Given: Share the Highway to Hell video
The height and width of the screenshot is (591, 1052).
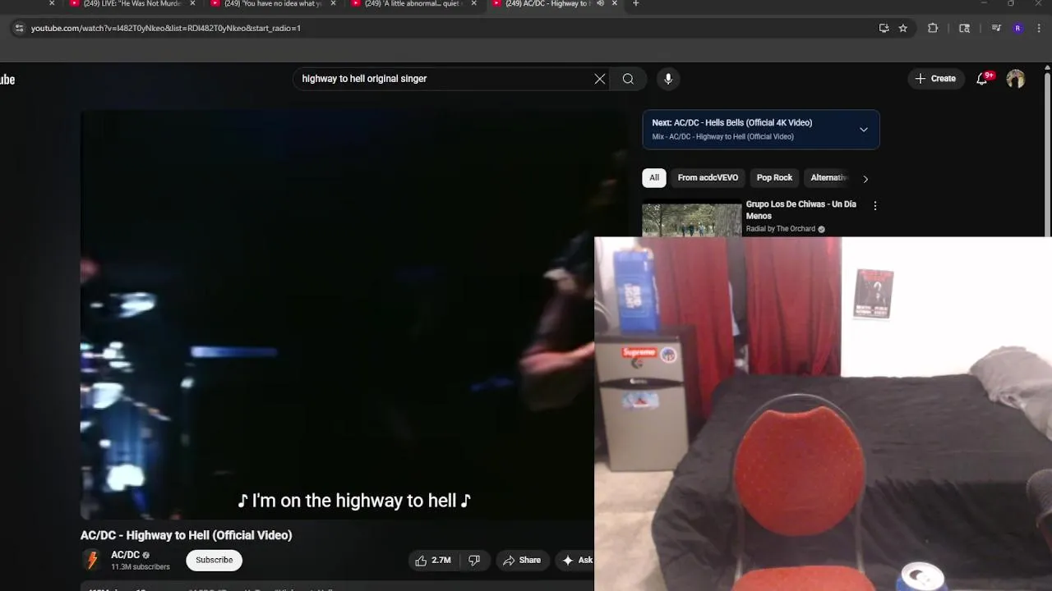Looking at the screenshot, I should pos(522,561).
